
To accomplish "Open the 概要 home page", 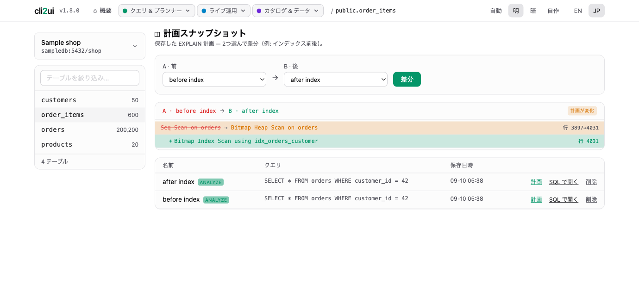I will 102,11.
